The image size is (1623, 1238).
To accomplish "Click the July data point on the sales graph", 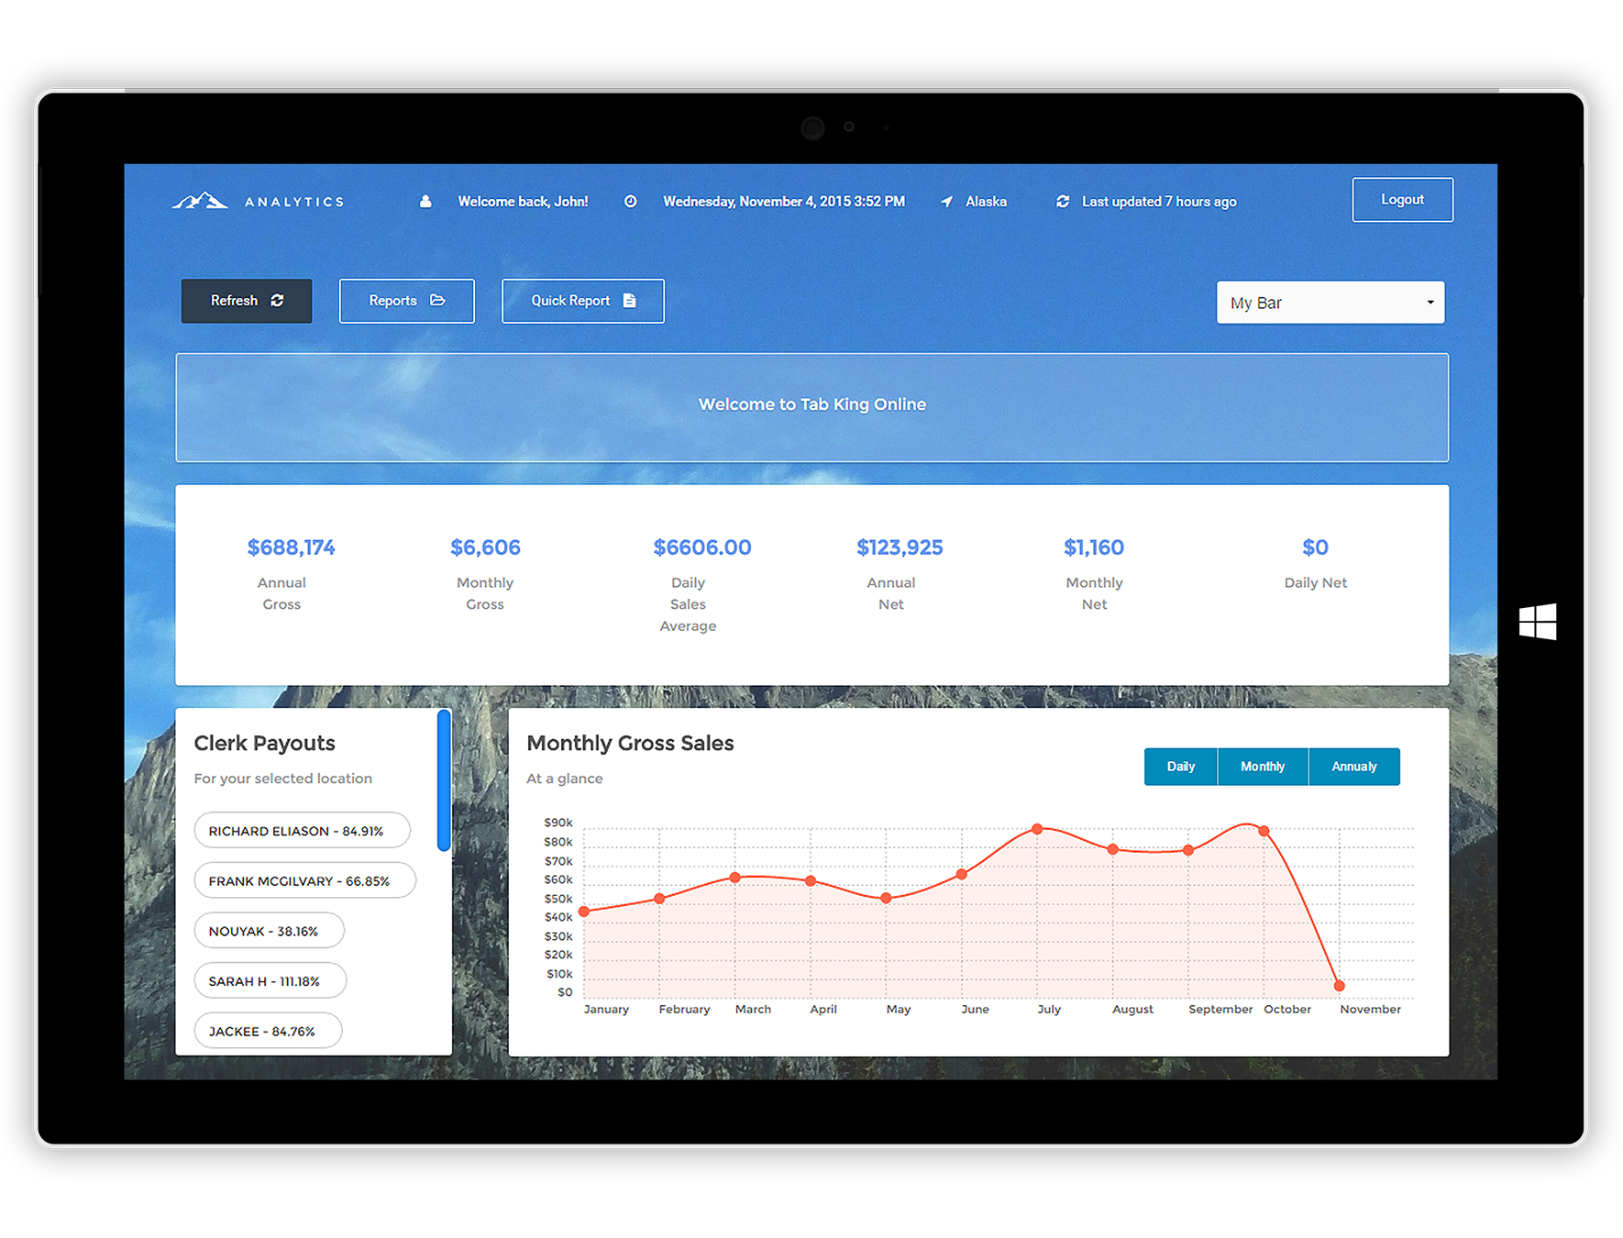I will [x=1037, y=827].
